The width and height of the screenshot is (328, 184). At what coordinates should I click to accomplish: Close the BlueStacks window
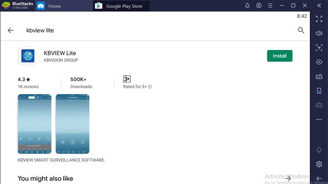305,6
